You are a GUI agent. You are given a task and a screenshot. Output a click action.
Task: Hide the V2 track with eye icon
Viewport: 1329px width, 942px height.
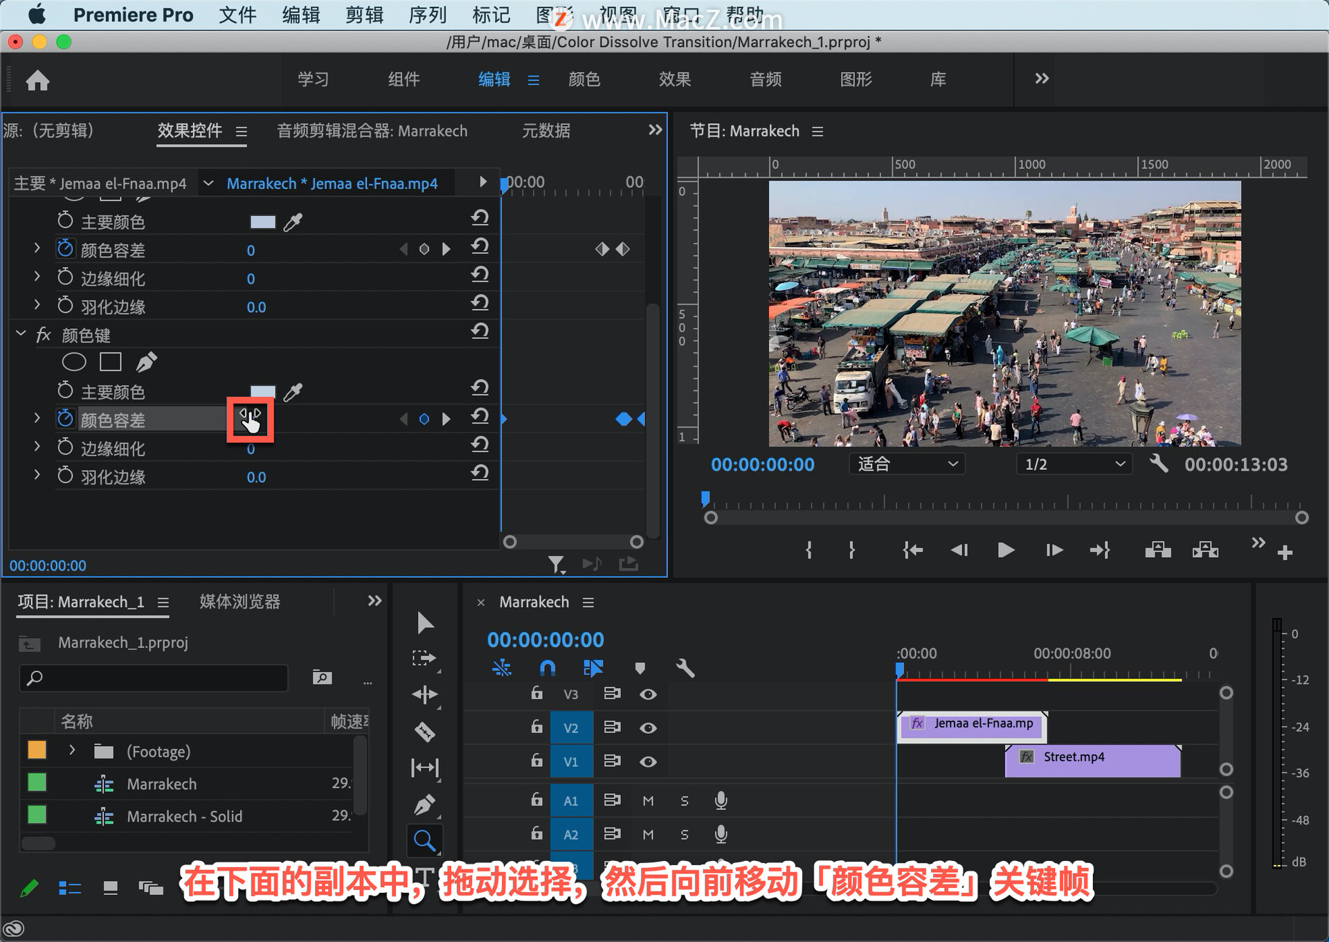(648, 728)
